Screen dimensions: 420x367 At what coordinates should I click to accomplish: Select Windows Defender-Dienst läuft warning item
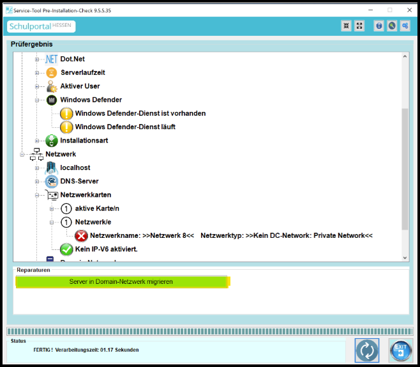tap(124, 127)
